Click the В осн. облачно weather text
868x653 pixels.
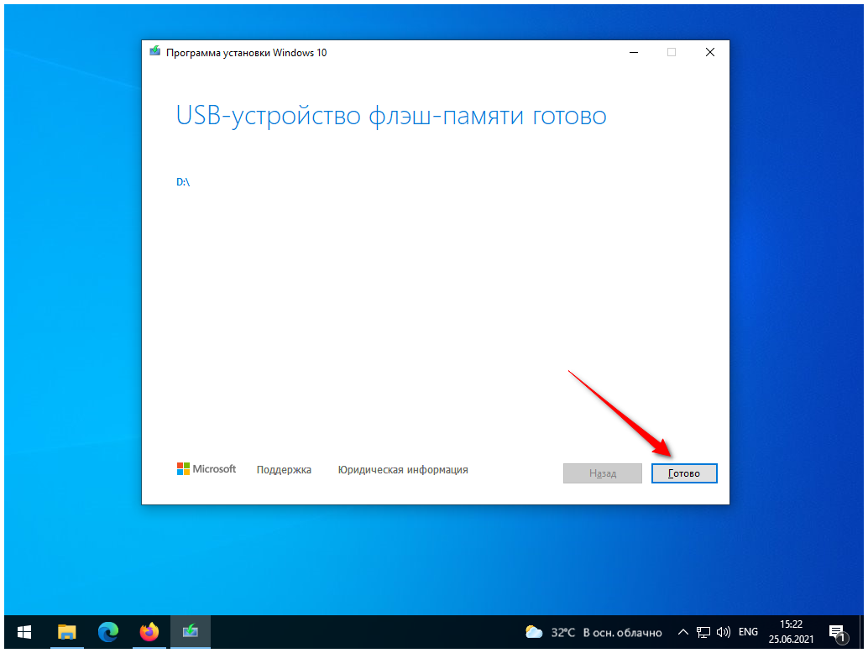(x=623, y=633)
